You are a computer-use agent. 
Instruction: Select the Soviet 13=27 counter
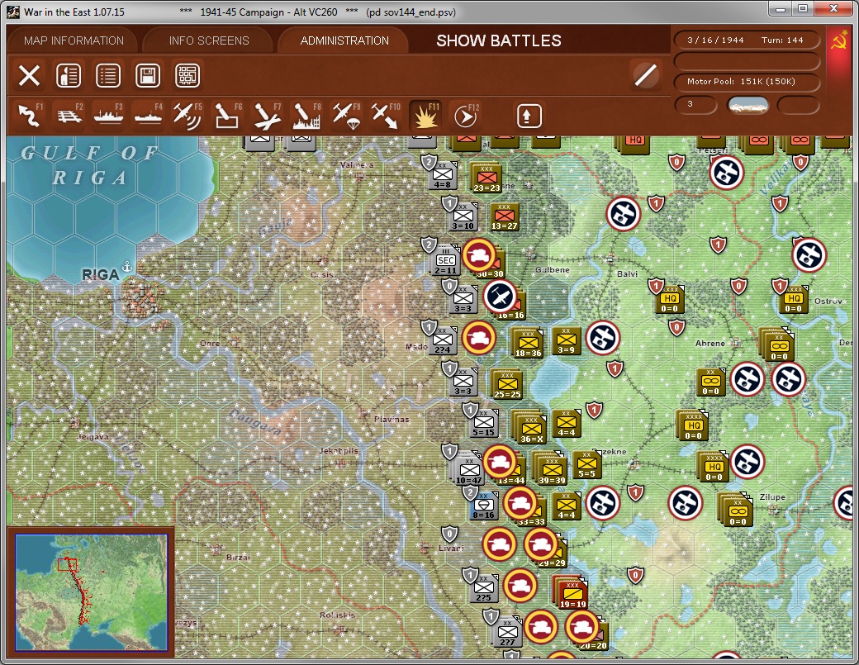504,217
